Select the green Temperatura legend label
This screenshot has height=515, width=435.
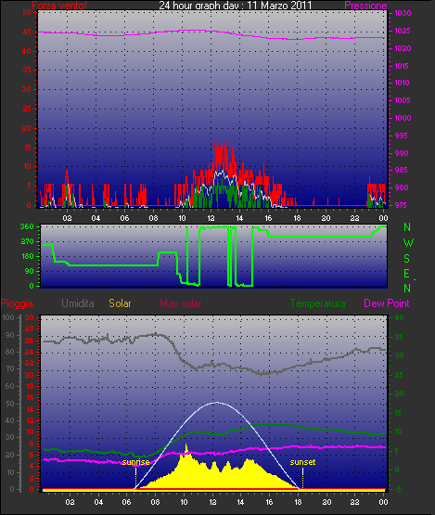pyautogui.click(x=318, y=303)
